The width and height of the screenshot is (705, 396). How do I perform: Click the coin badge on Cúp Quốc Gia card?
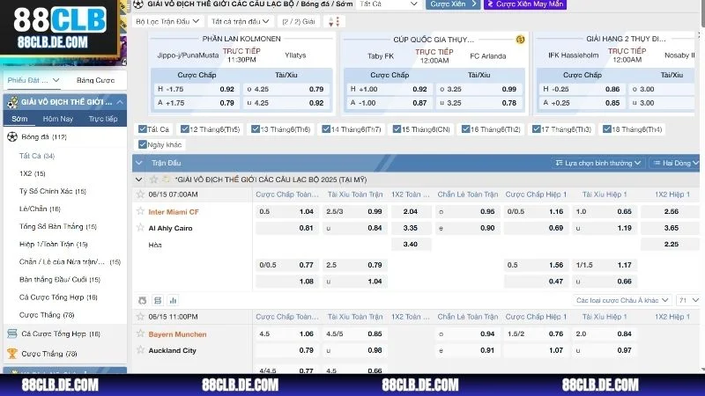click(520, 40)
